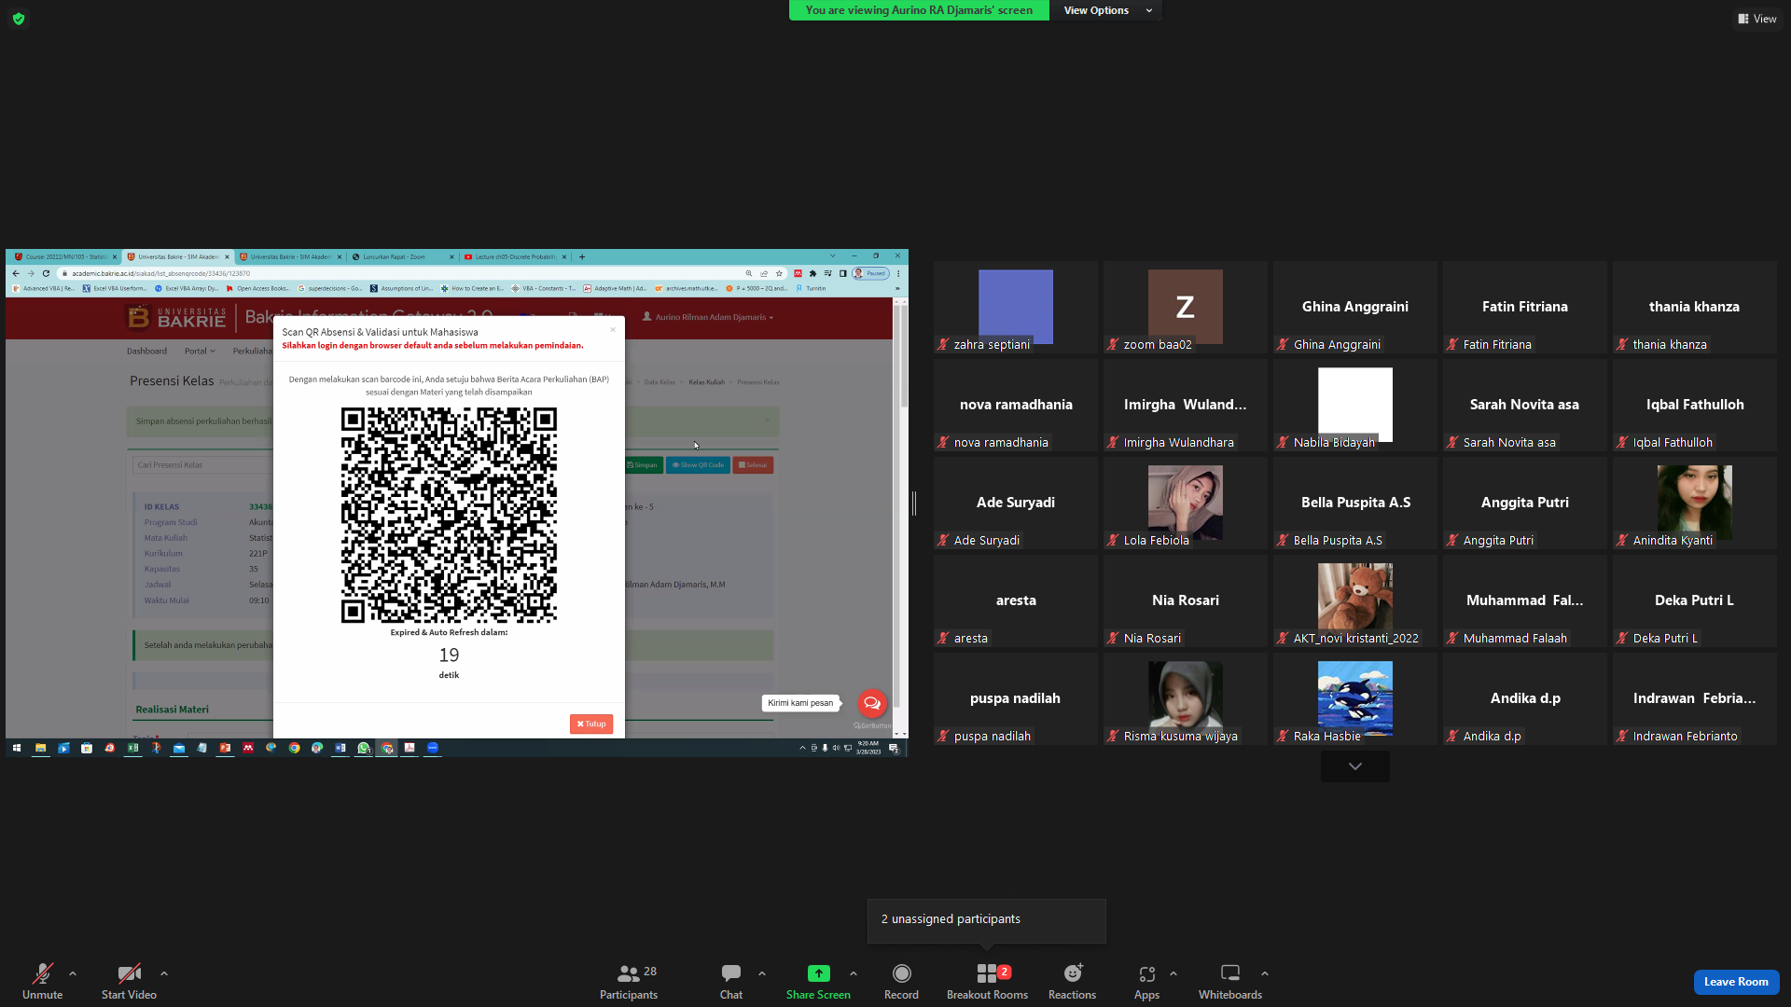Select AKT_novi kristanti_2022's teddy bear tile

point(1355,601)
